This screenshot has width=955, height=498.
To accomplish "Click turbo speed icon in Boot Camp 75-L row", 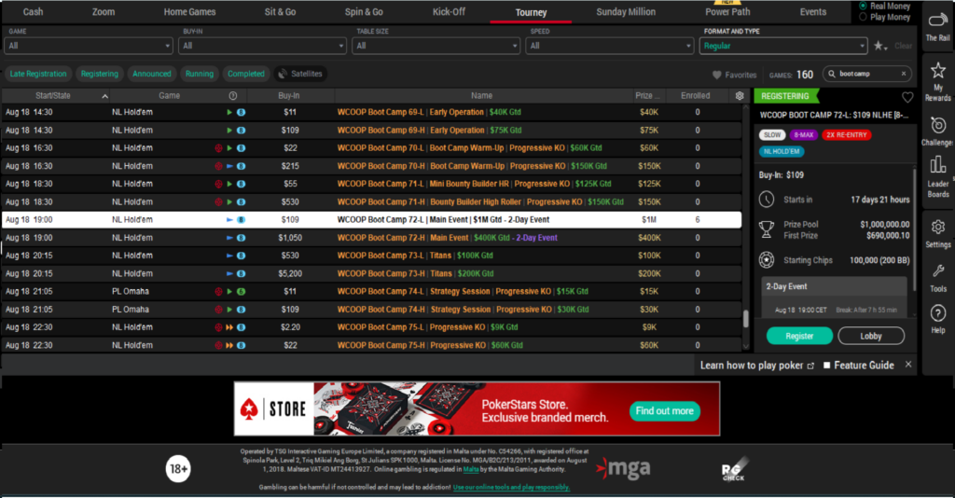I will pos(229,327).
